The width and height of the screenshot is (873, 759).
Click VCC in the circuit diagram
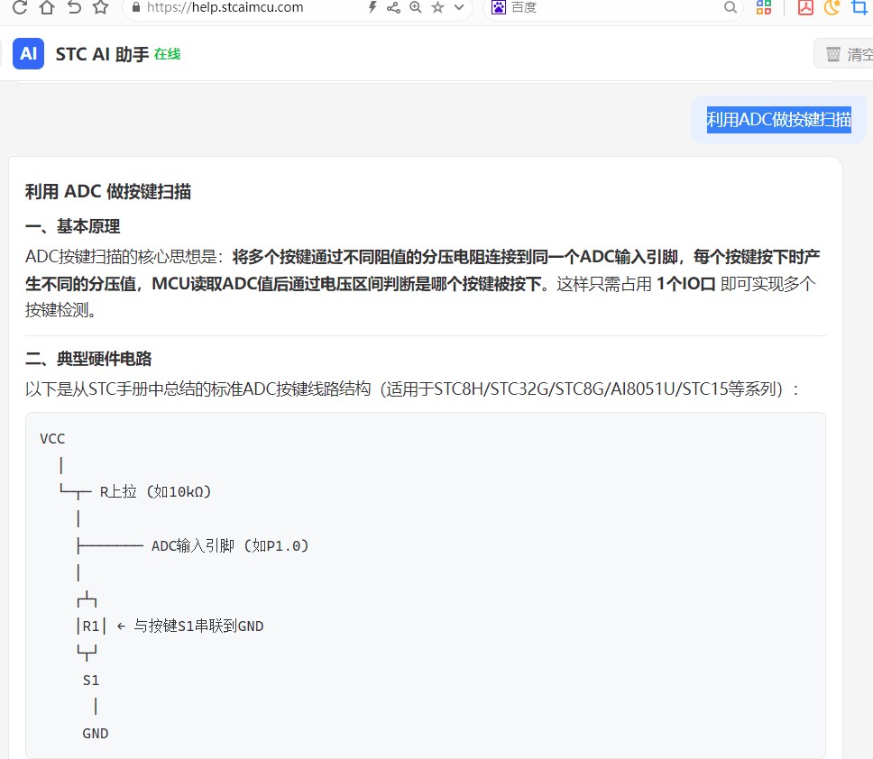[52, 438]
